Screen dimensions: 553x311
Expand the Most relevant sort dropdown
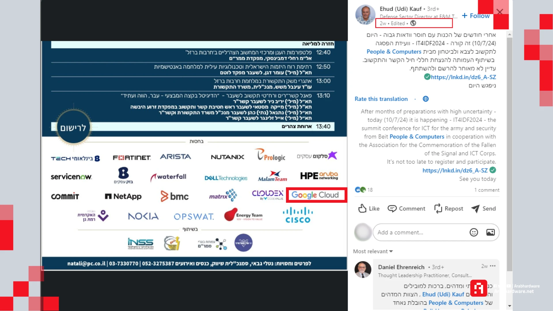[x=373, y=251]
